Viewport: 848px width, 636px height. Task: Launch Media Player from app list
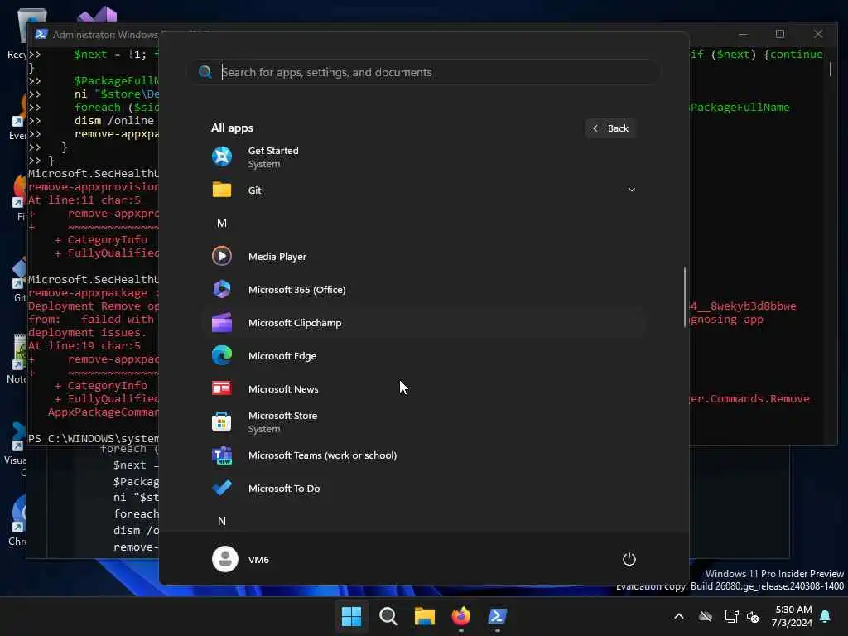coord(222,256)
